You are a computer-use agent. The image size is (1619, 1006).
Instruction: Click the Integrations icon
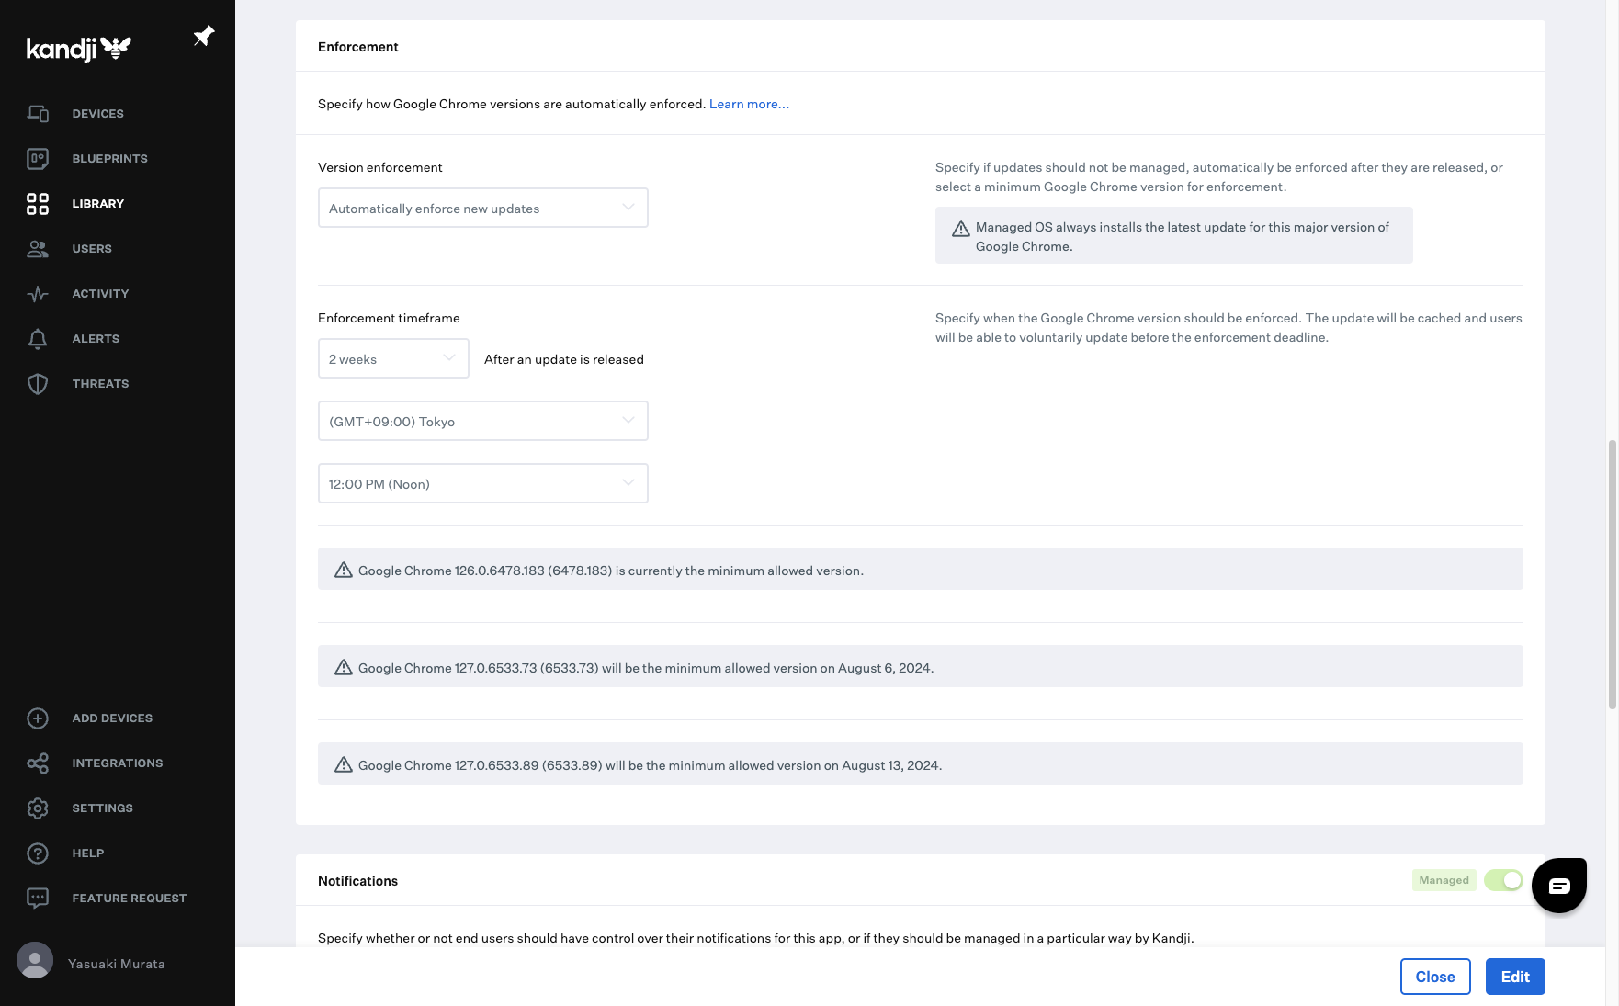pos(38,763)
